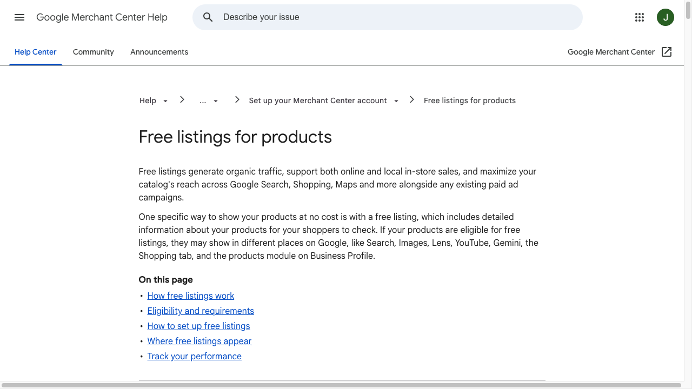Jump to Eligibility and requirements
This screenshot has width=692, height=389.
[x=201, y=311]
